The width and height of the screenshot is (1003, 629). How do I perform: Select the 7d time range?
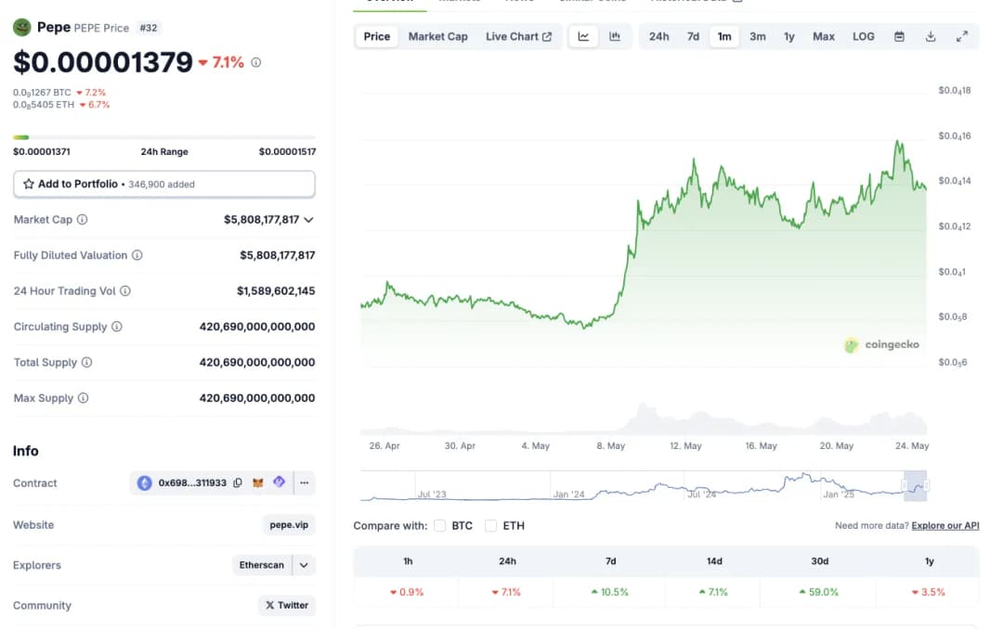693,36
